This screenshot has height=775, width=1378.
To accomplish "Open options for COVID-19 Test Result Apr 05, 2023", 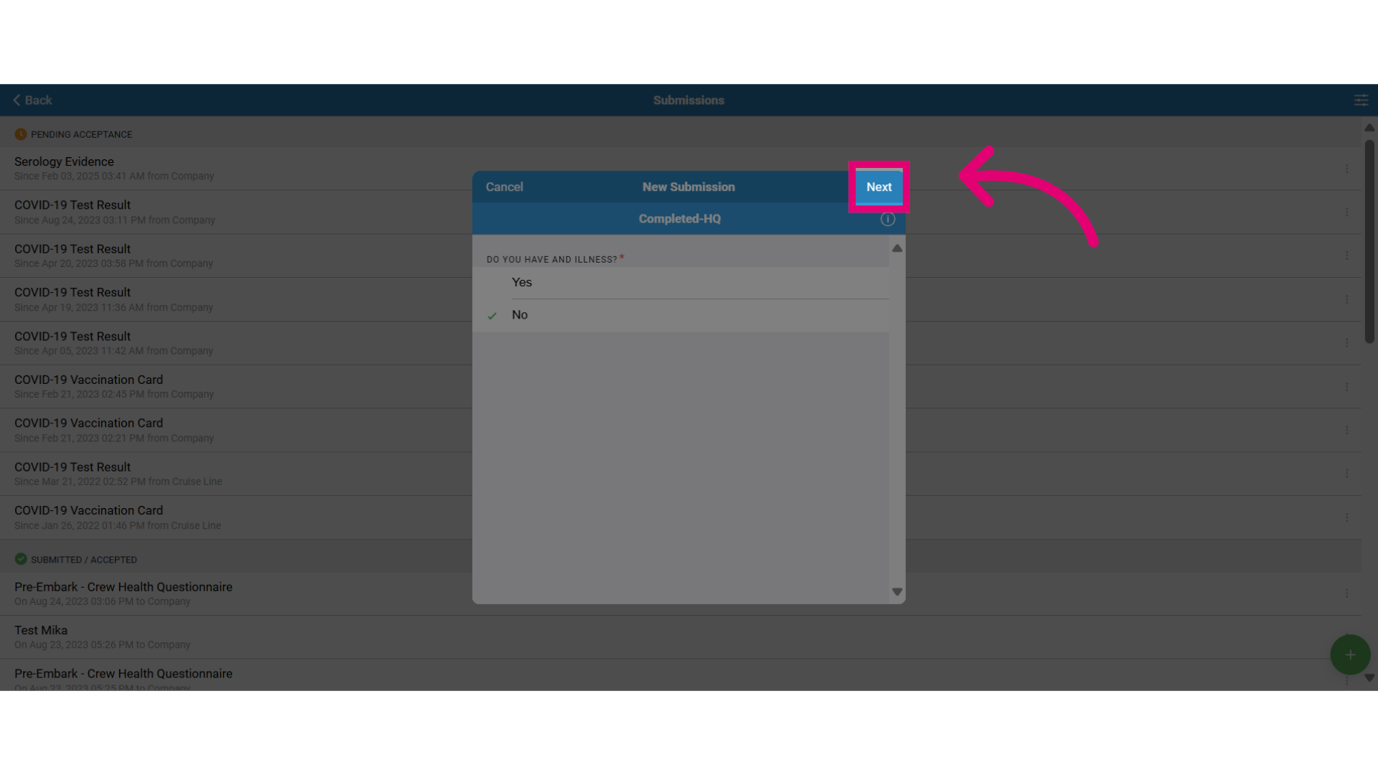I will (1346, 343).
